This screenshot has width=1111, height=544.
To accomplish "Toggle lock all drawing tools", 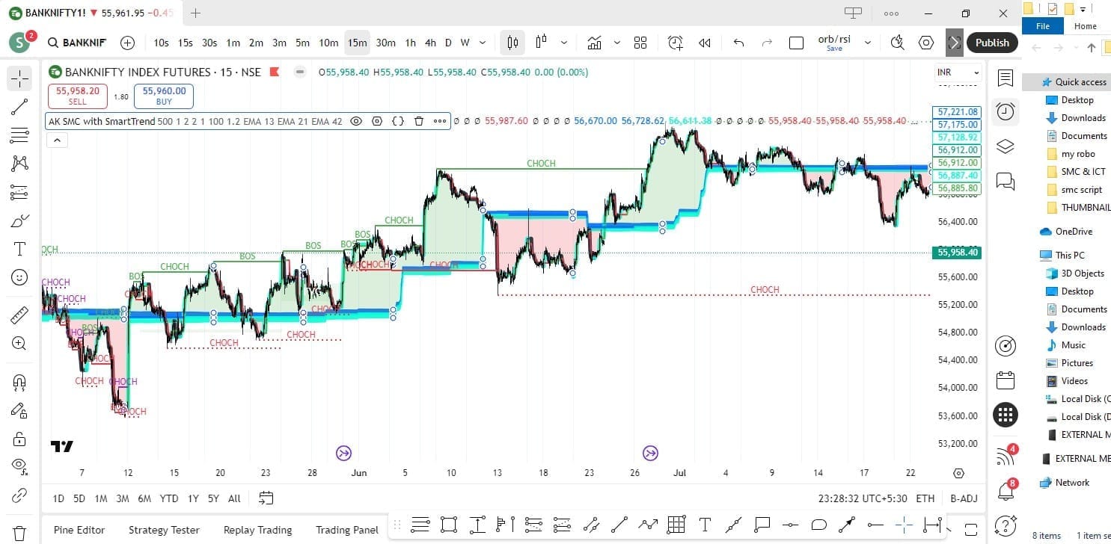I will [x=19, y=439].
